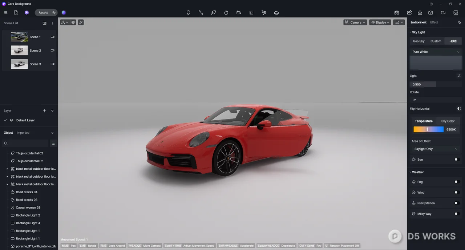Click the Light intensity slider 0.500
Viewport: 465px width, 250px height.
436,84
